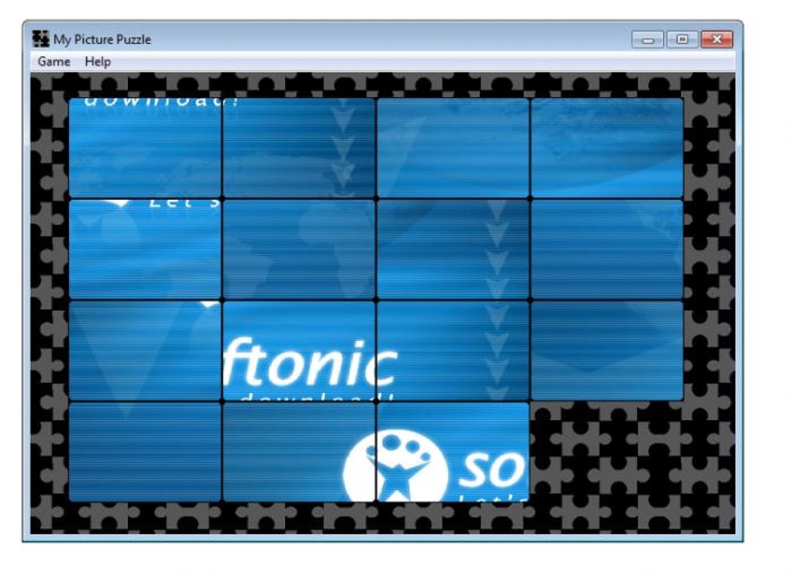Click the puzzle tile showing 'ftonic' text

(299, 351)
